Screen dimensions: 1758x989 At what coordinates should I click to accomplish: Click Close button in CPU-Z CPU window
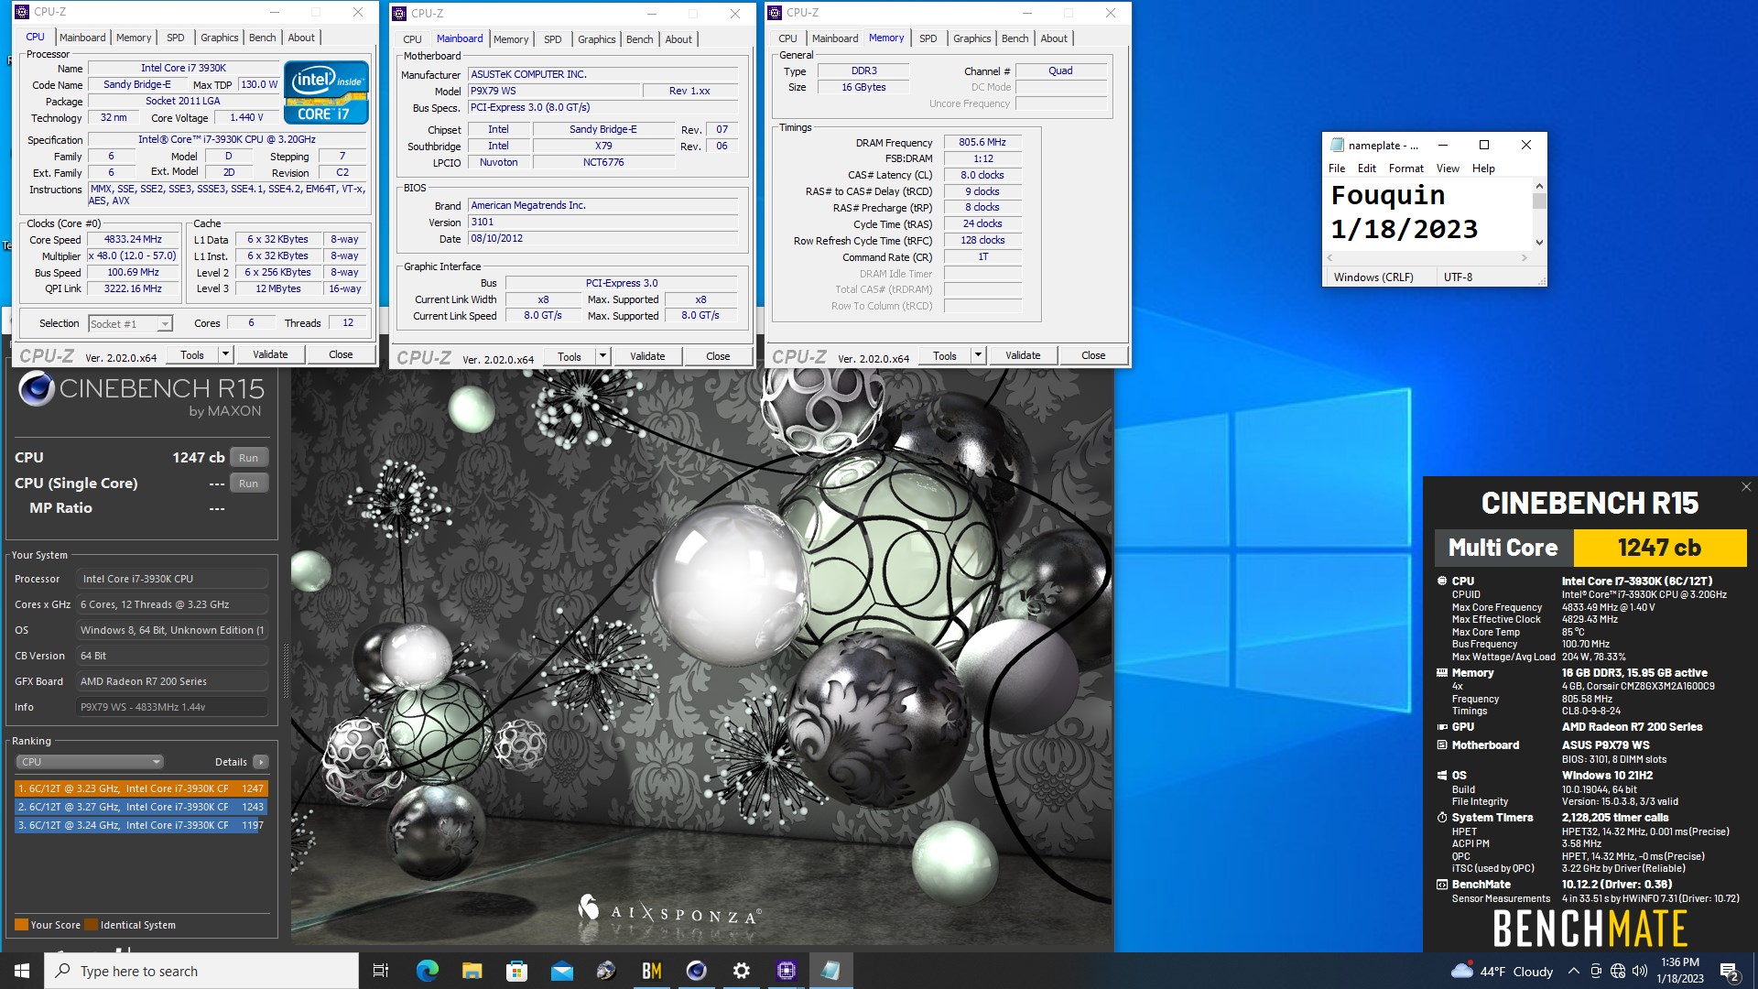pos(341,354)
